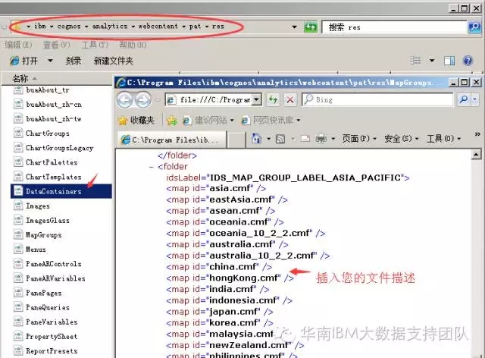Click the add to favorites bar star icon
This screenshot has width=485, height=358.
click(172, 121)
